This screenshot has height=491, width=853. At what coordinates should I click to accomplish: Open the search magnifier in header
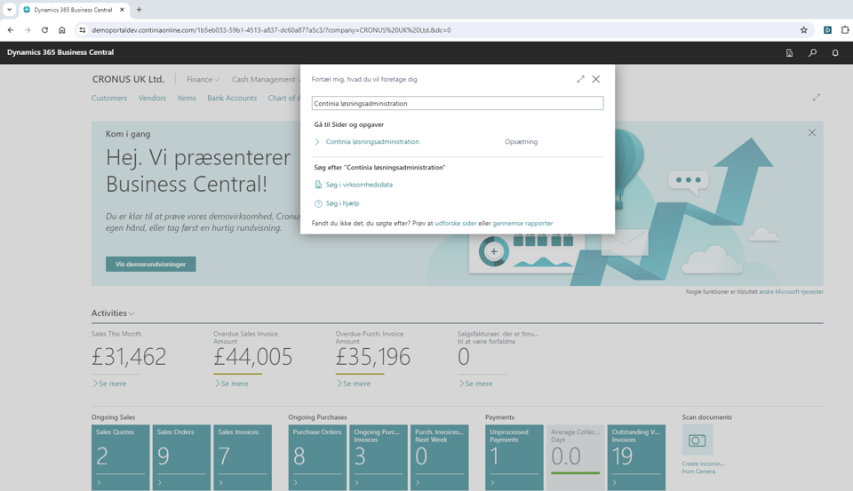pyautogui.click(x=812, y=52)
